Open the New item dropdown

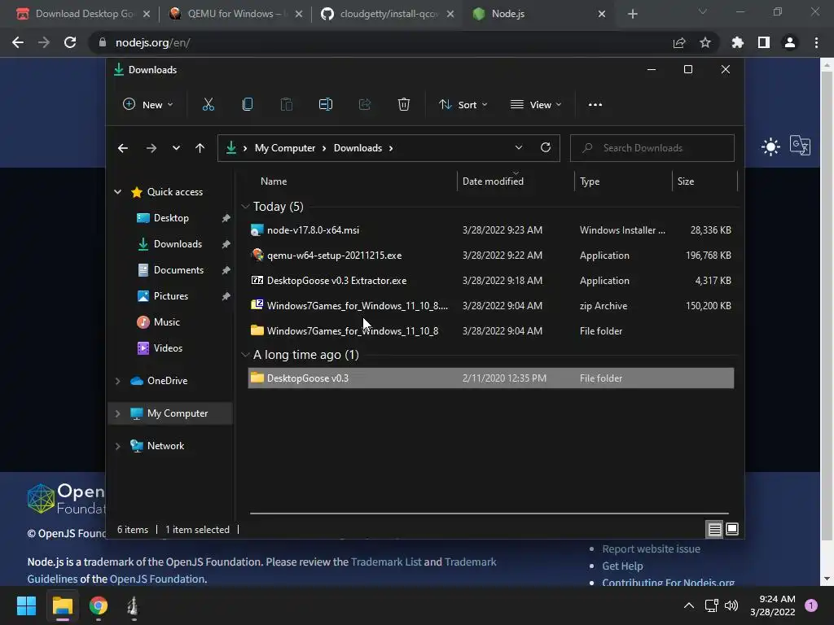(148, 105)
